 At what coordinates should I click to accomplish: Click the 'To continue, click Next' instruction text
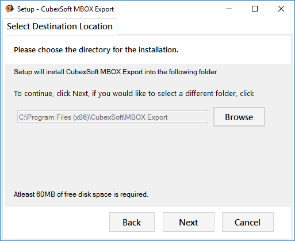[134, 94]
